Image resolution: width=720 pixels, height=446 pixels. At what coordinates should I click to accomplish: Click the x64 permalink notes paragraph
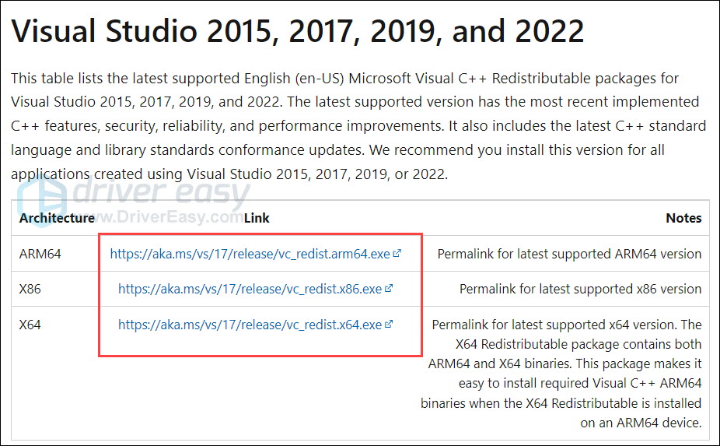pyautogui.click(x=564, y=374)
